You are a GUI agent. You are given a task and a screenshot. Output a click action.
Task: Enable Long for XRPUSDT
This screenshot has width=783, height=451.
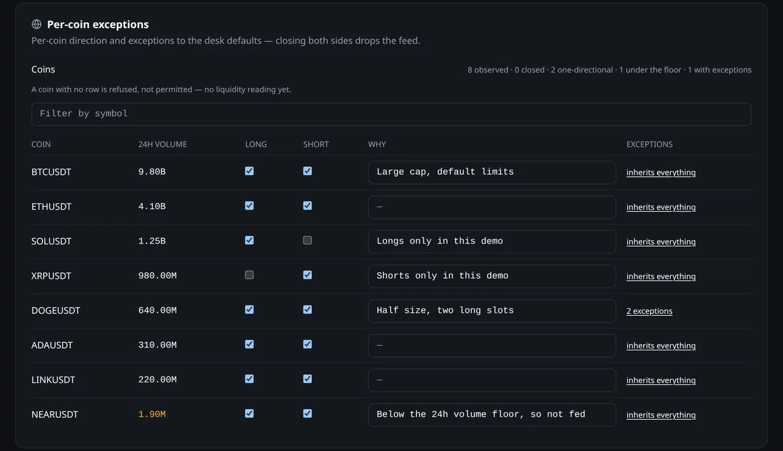point(249,275)
